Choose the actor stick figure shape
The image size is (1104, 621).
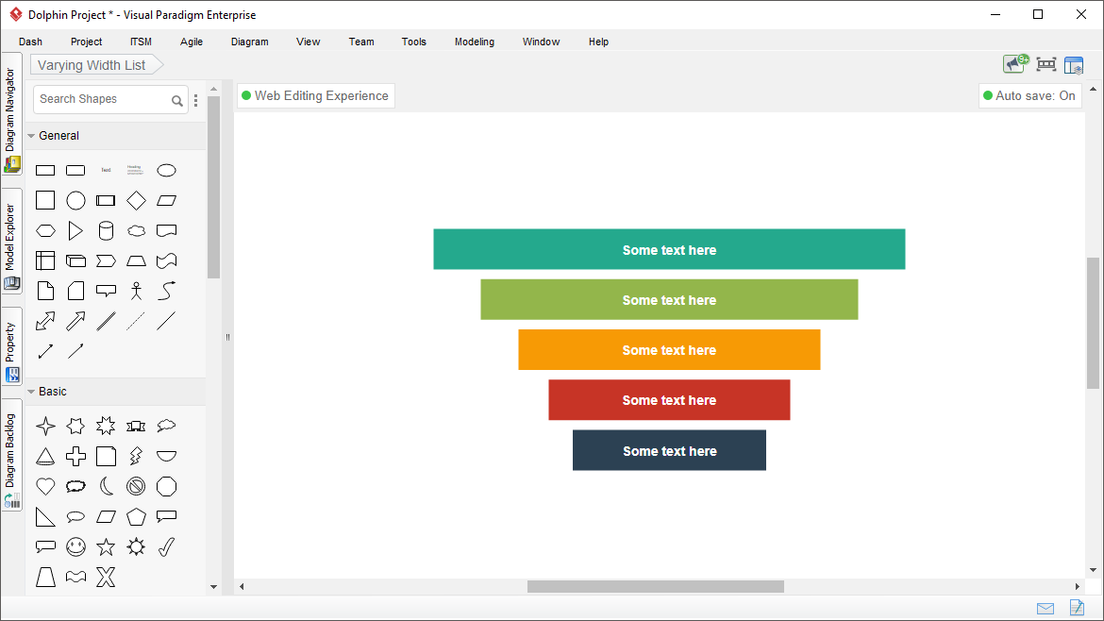click(136, 291)
